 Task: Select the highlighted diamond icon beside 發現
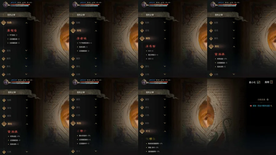[73, 31]
